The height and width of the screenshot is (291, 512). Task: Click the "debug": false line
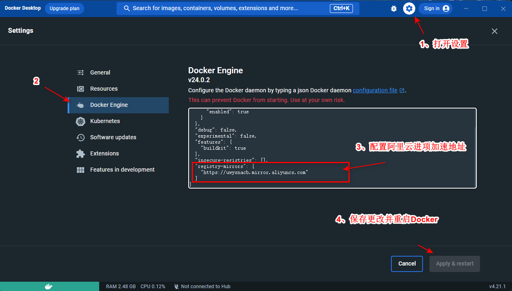click(x=216, y=130)
